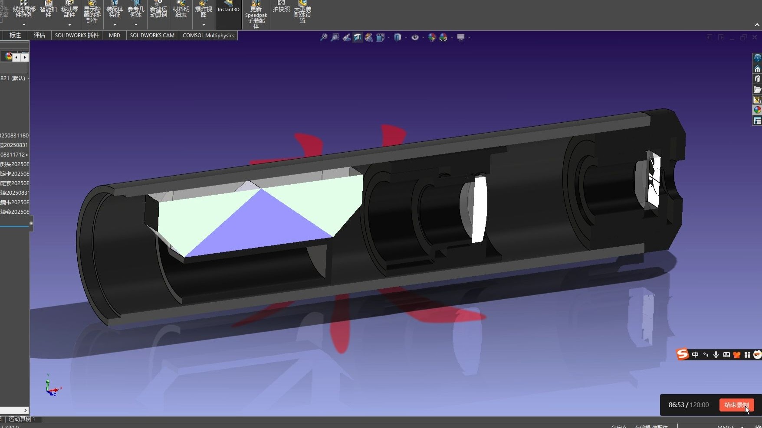Toggle 显示隐藏的零部件 show hidden components
The image size is (762, 428).
pyautogui.click(x=92, y=12)
